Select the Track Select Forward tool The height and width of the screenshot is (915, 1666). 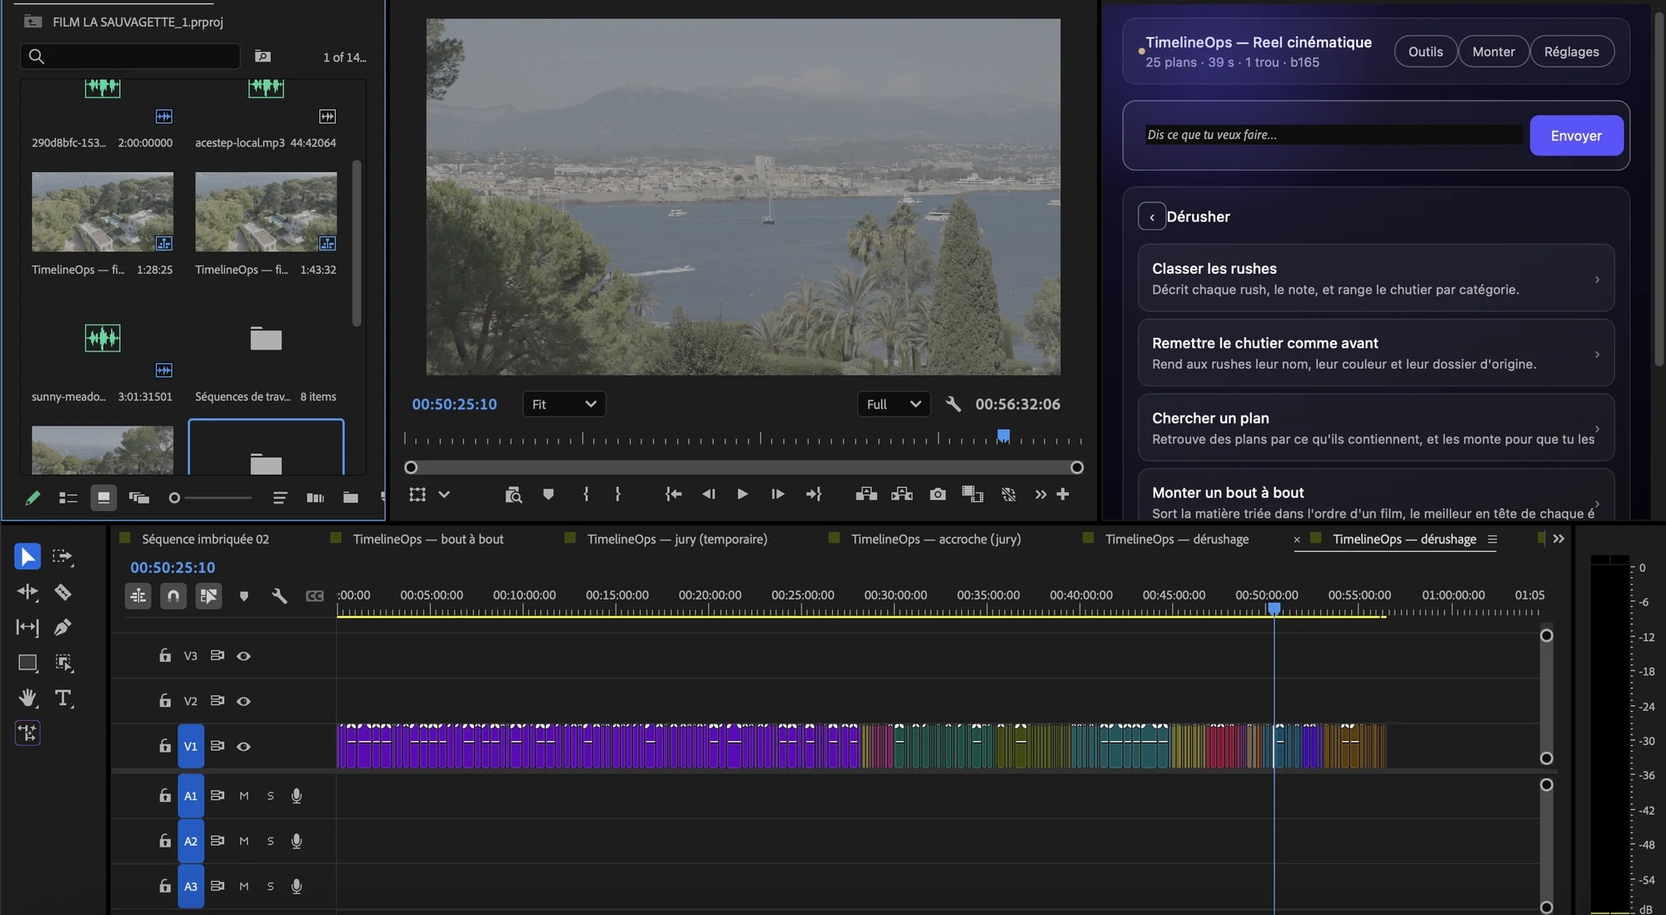click(x=62, y=556)
